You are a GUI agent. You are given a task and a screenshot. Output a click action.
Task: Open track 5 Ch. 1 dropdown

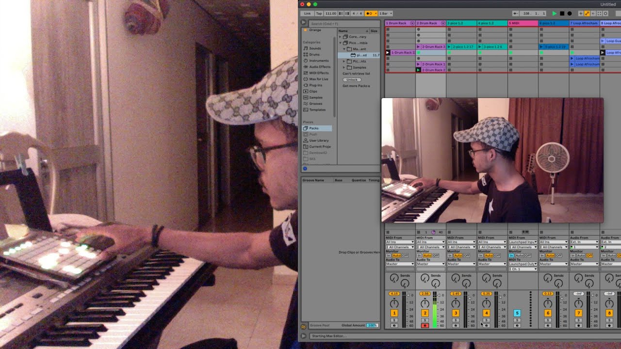point(523,269)
